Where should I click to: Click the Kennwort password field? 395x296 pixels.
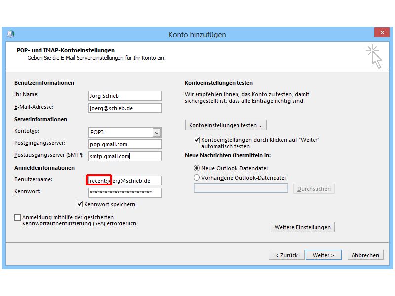tap(125, 193)
